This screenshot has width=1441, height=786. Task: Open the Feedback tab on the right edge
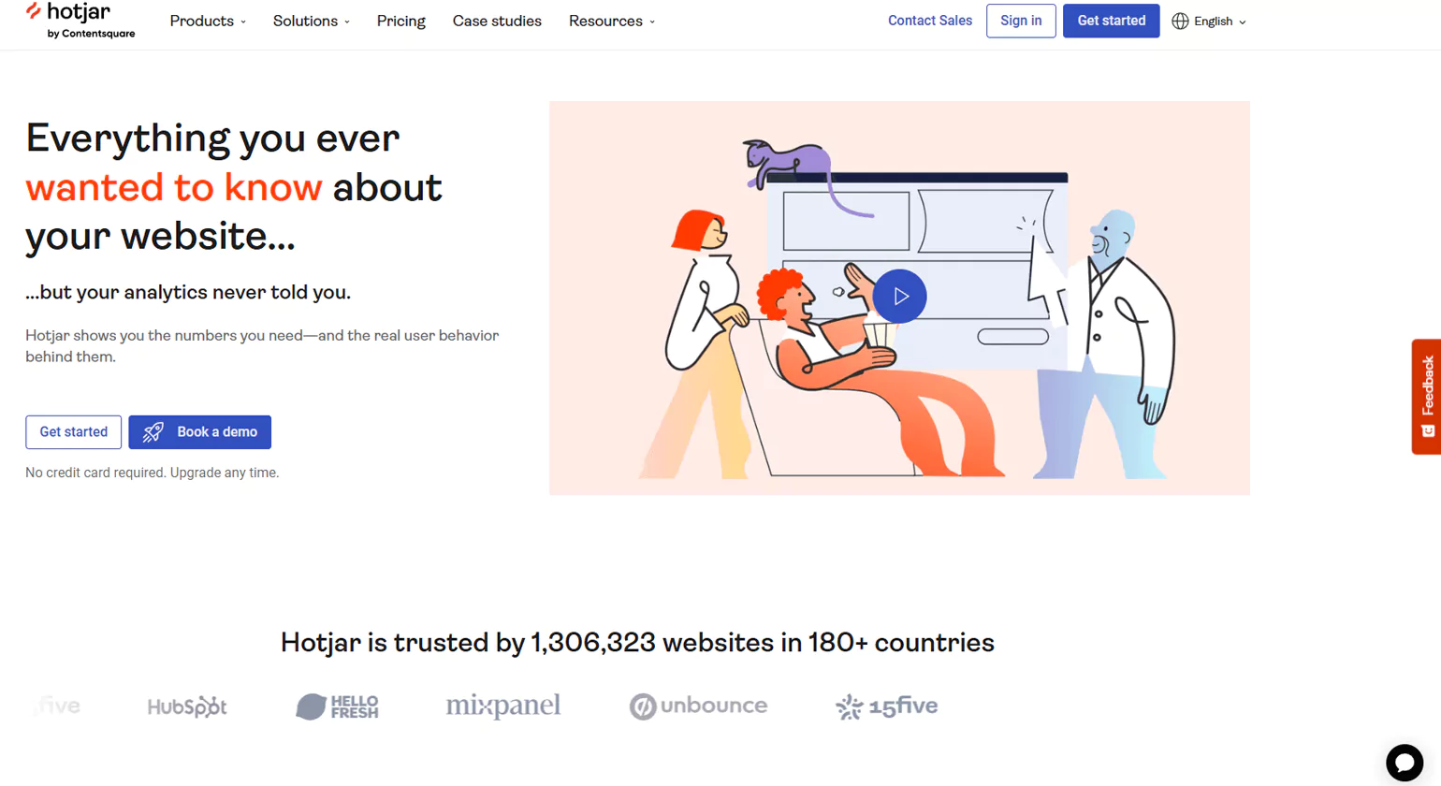[1426, 397]
